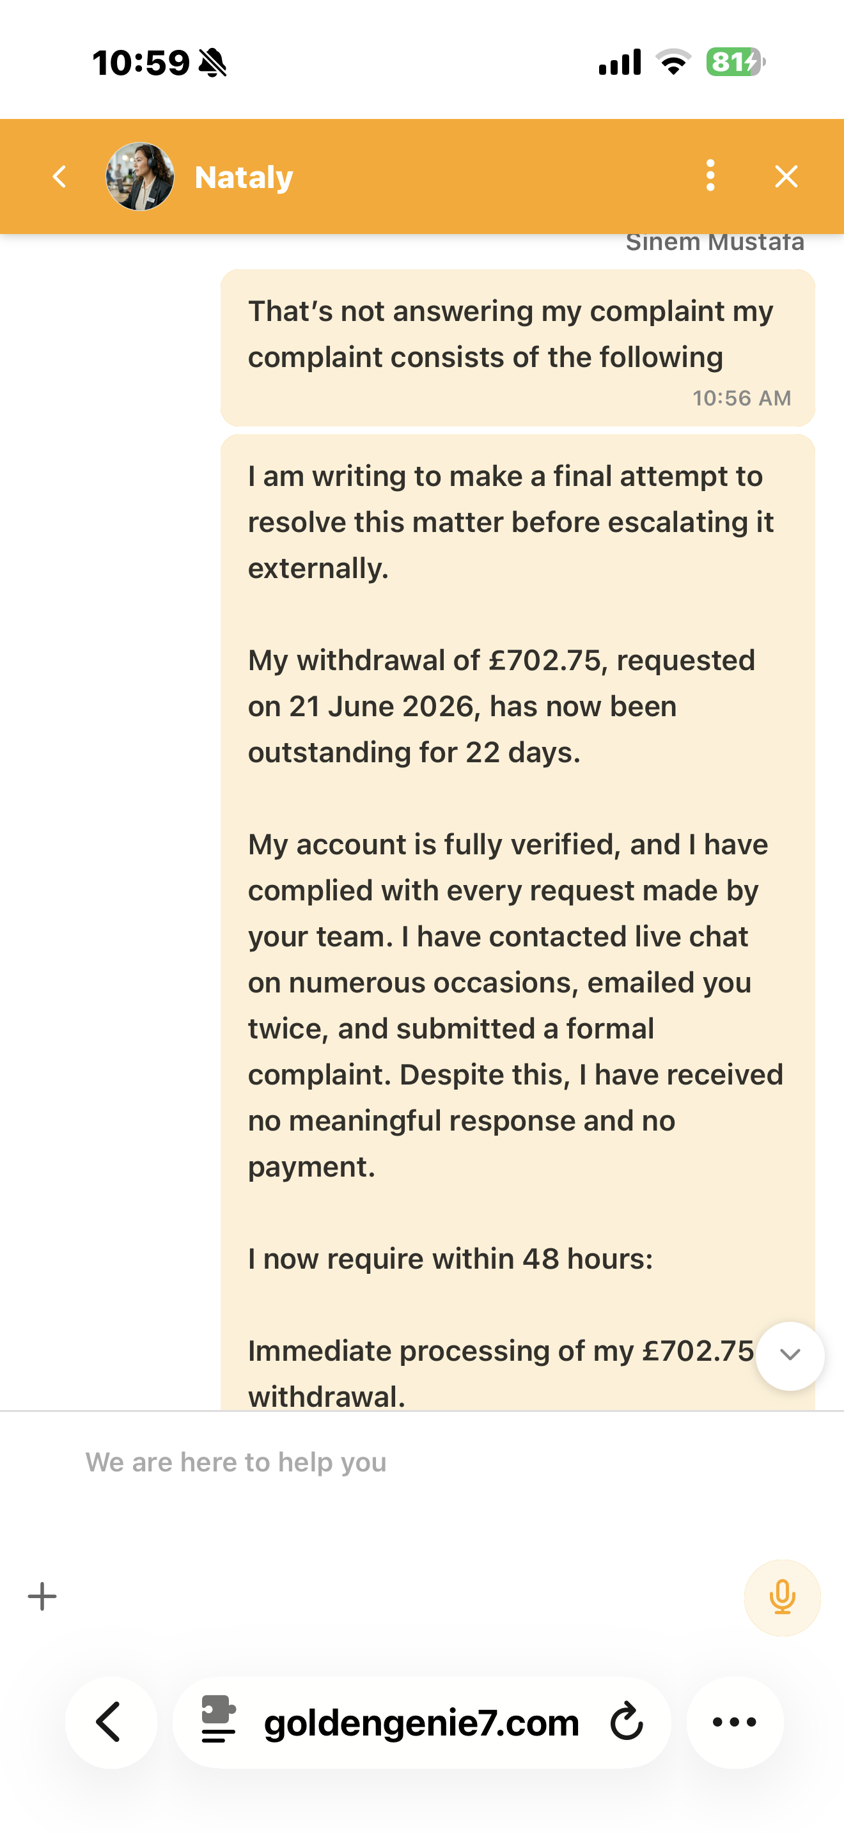Open the three-dot chat options menu
Screen dimensions: 844x1834
(710, 176)
